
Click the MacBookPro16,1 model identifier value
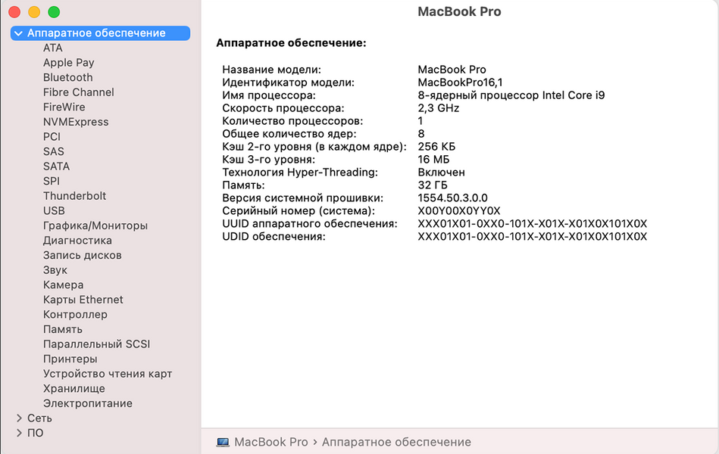460,82
